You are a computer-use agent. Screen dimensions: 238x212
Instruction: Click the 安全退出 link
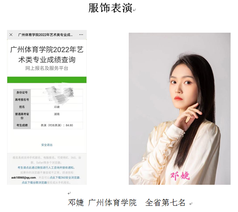47,145
